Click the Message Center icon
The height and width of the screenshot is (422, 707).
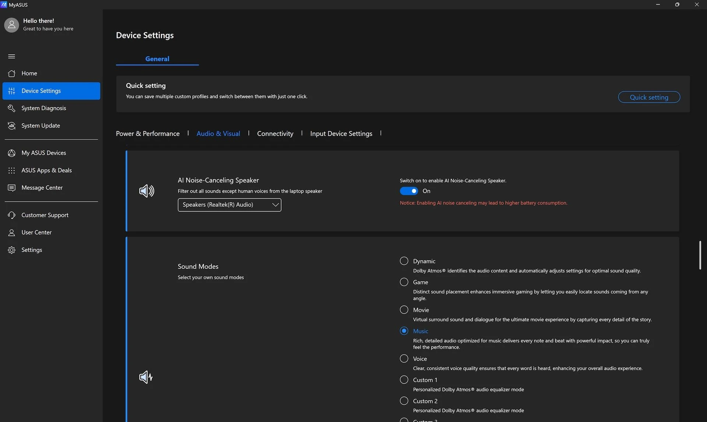coord(11,188)
